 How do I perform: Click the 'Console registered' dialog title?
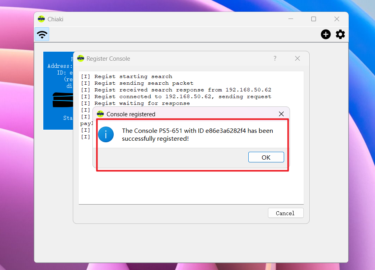click(131, 114)
